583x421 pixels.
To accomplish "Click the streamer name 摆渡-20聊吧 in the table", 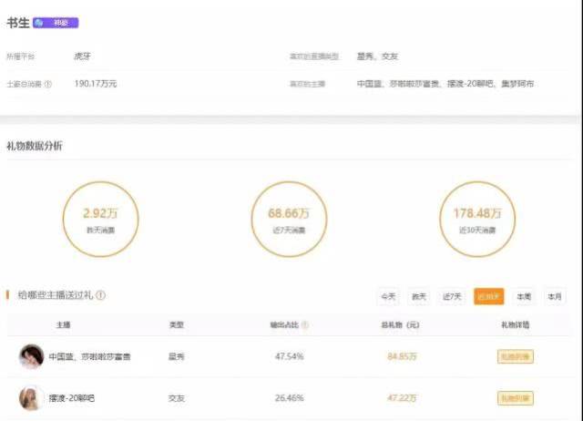I will (72, 398).
